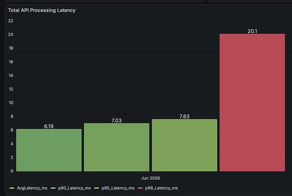Click the p95_Latency_ms legend color swatch
The image size is (292, 196).
coord(96,188)
